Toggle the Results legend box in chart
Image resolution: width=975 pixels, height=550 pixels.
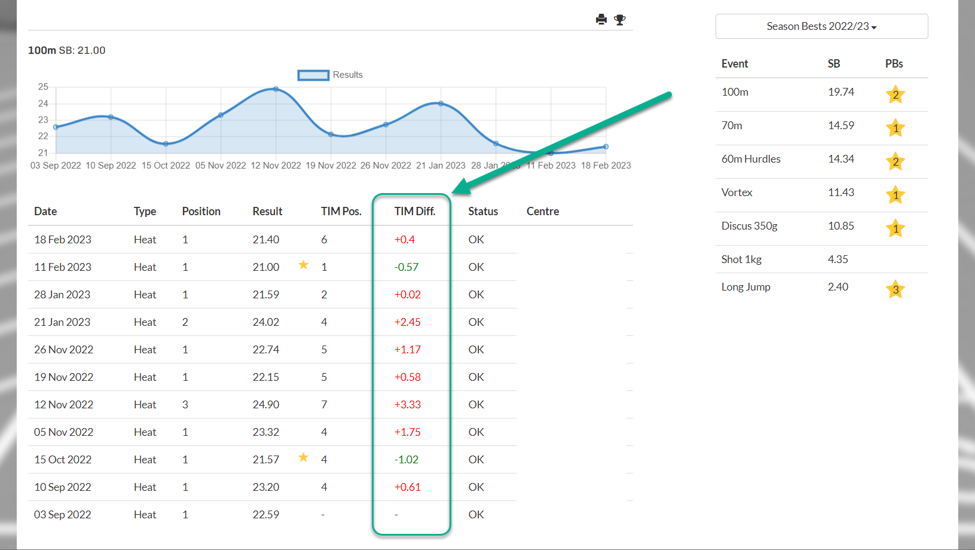point(313,75)
